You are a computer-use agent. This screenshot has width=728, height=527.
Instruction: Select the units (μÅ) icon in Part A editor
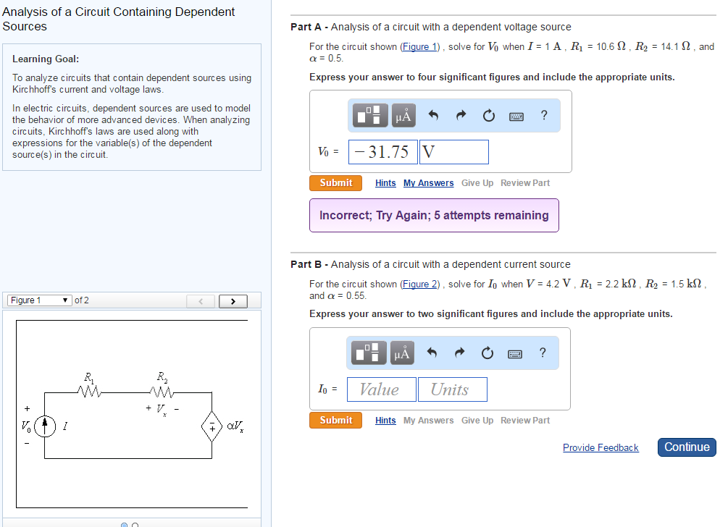[403, 115]
